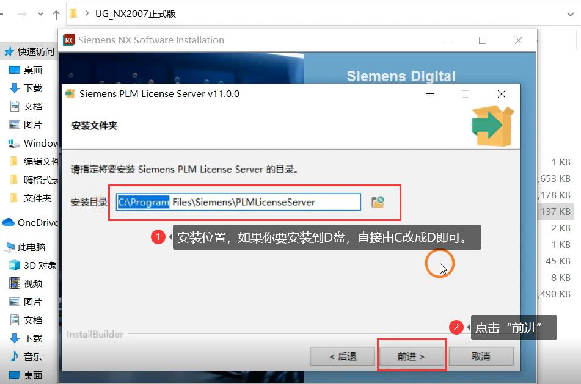Open 桌面 listed under 快速访问
581x384 pixels.
tap(32, 70)
